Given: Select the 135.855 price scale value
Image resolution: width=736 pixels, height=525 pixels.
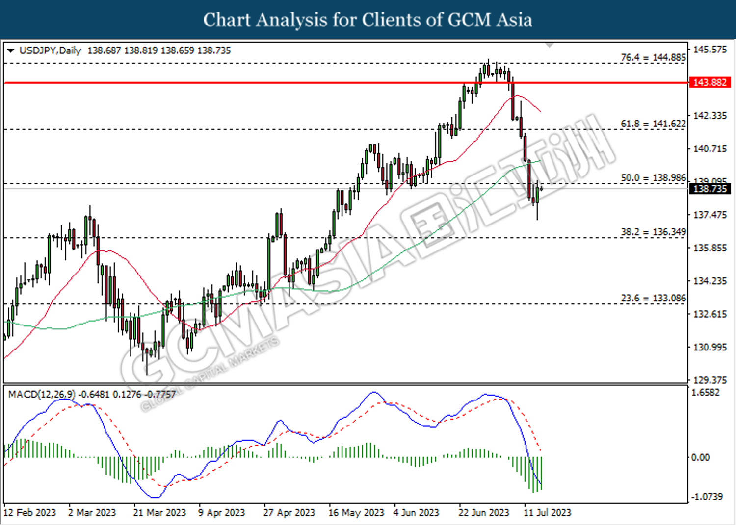Looking at the screenshot, I should click(x=710, y=248).
